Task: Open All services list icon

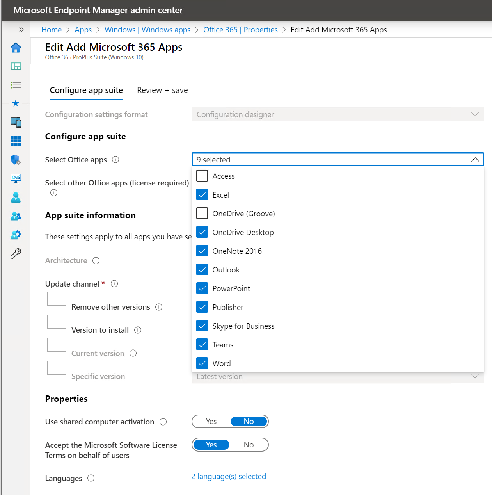Action: 16,85
